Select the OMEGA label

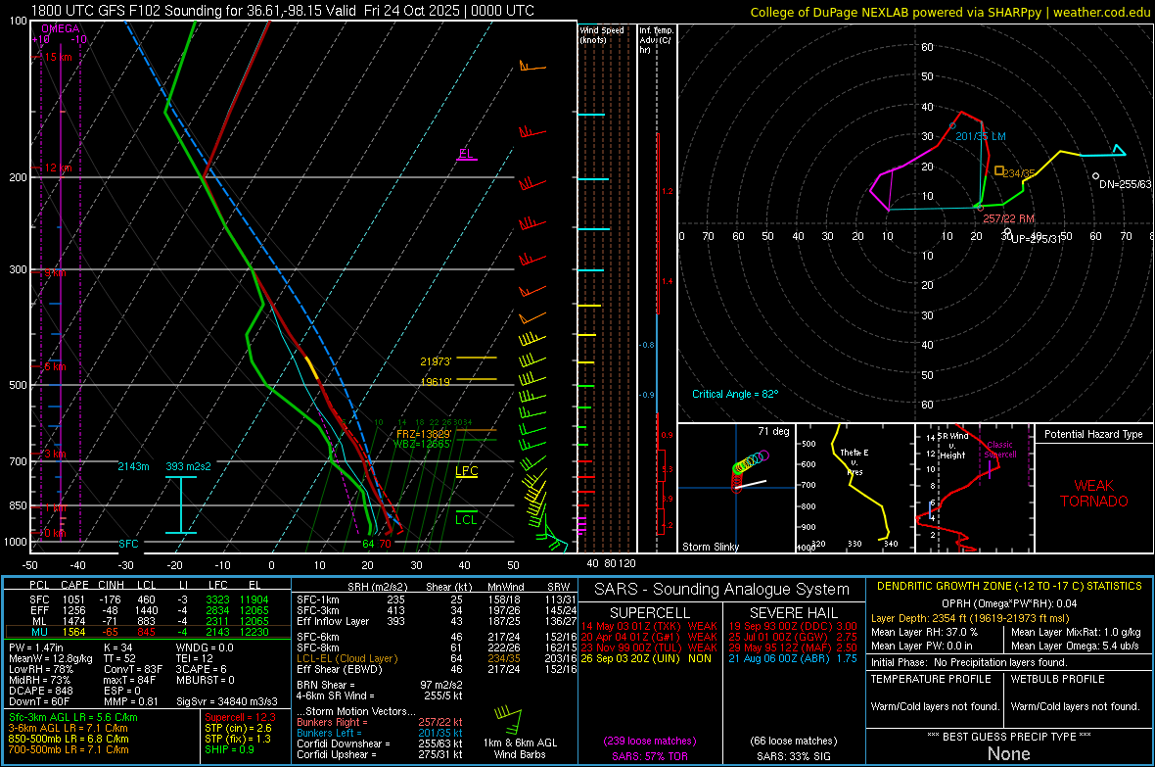(61, 28)
